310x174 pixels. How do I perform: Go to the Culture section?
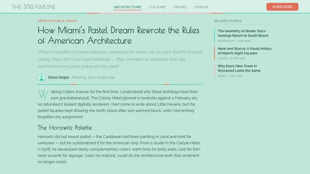click(x=157, y=7)
